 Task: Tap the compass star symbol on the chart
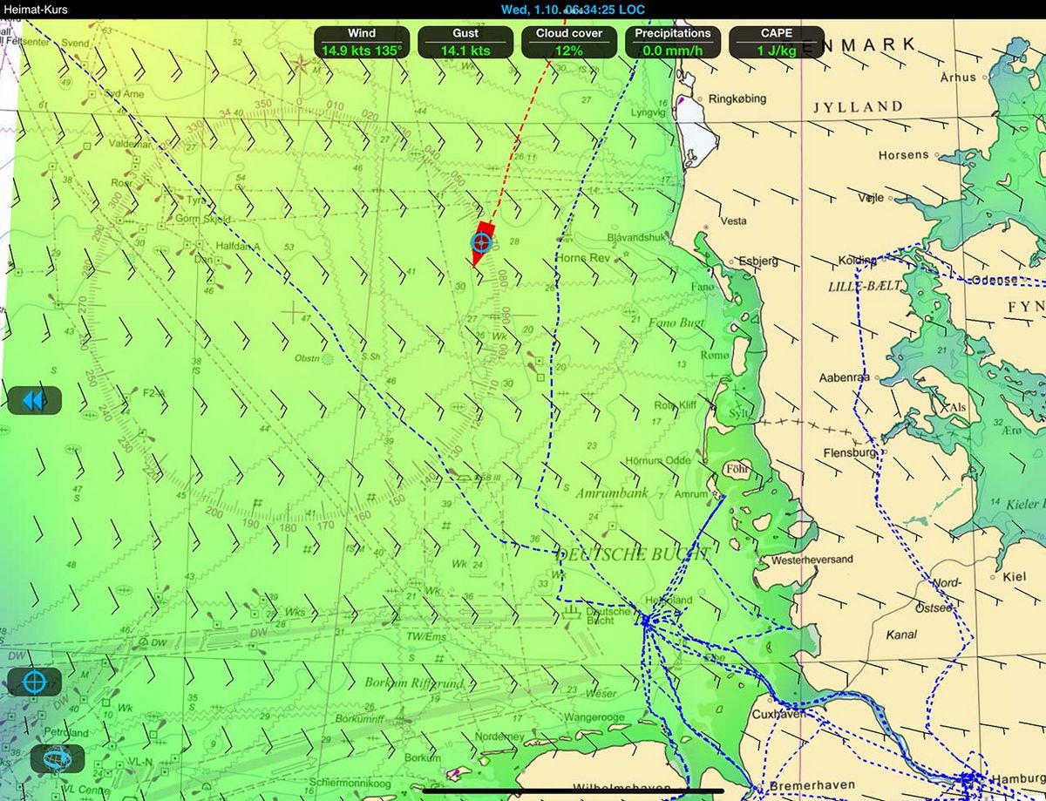(x=302, y=64)
